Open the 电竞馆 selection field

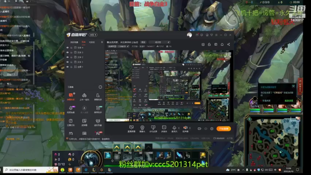tap(160, 42)
